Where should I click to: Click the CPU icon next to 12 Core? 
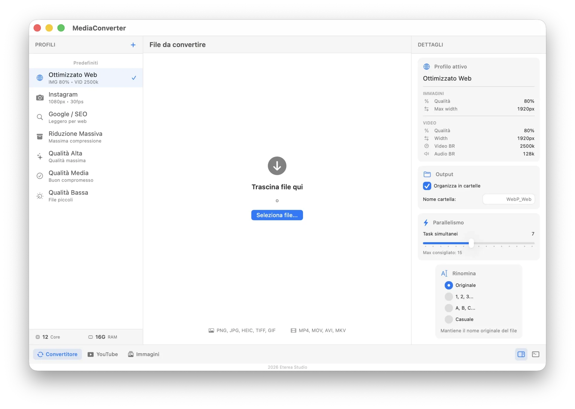pyautogui.click(x=38, y=337)
